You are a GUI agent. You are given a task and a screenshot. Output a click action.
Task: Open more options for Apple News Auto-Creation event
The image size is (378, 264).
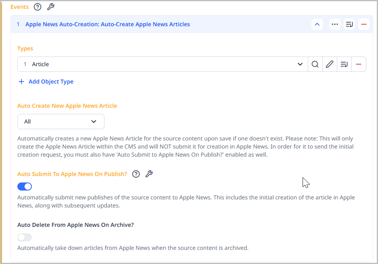(x=334, y=24)
